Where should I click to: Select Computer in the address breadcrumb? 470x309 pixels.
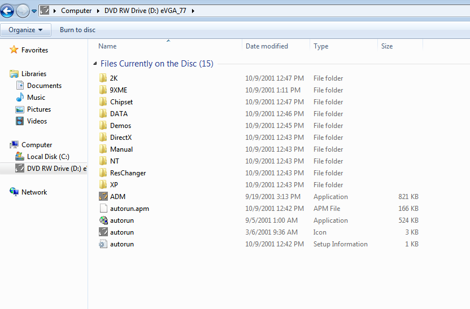tap(76, 11)
